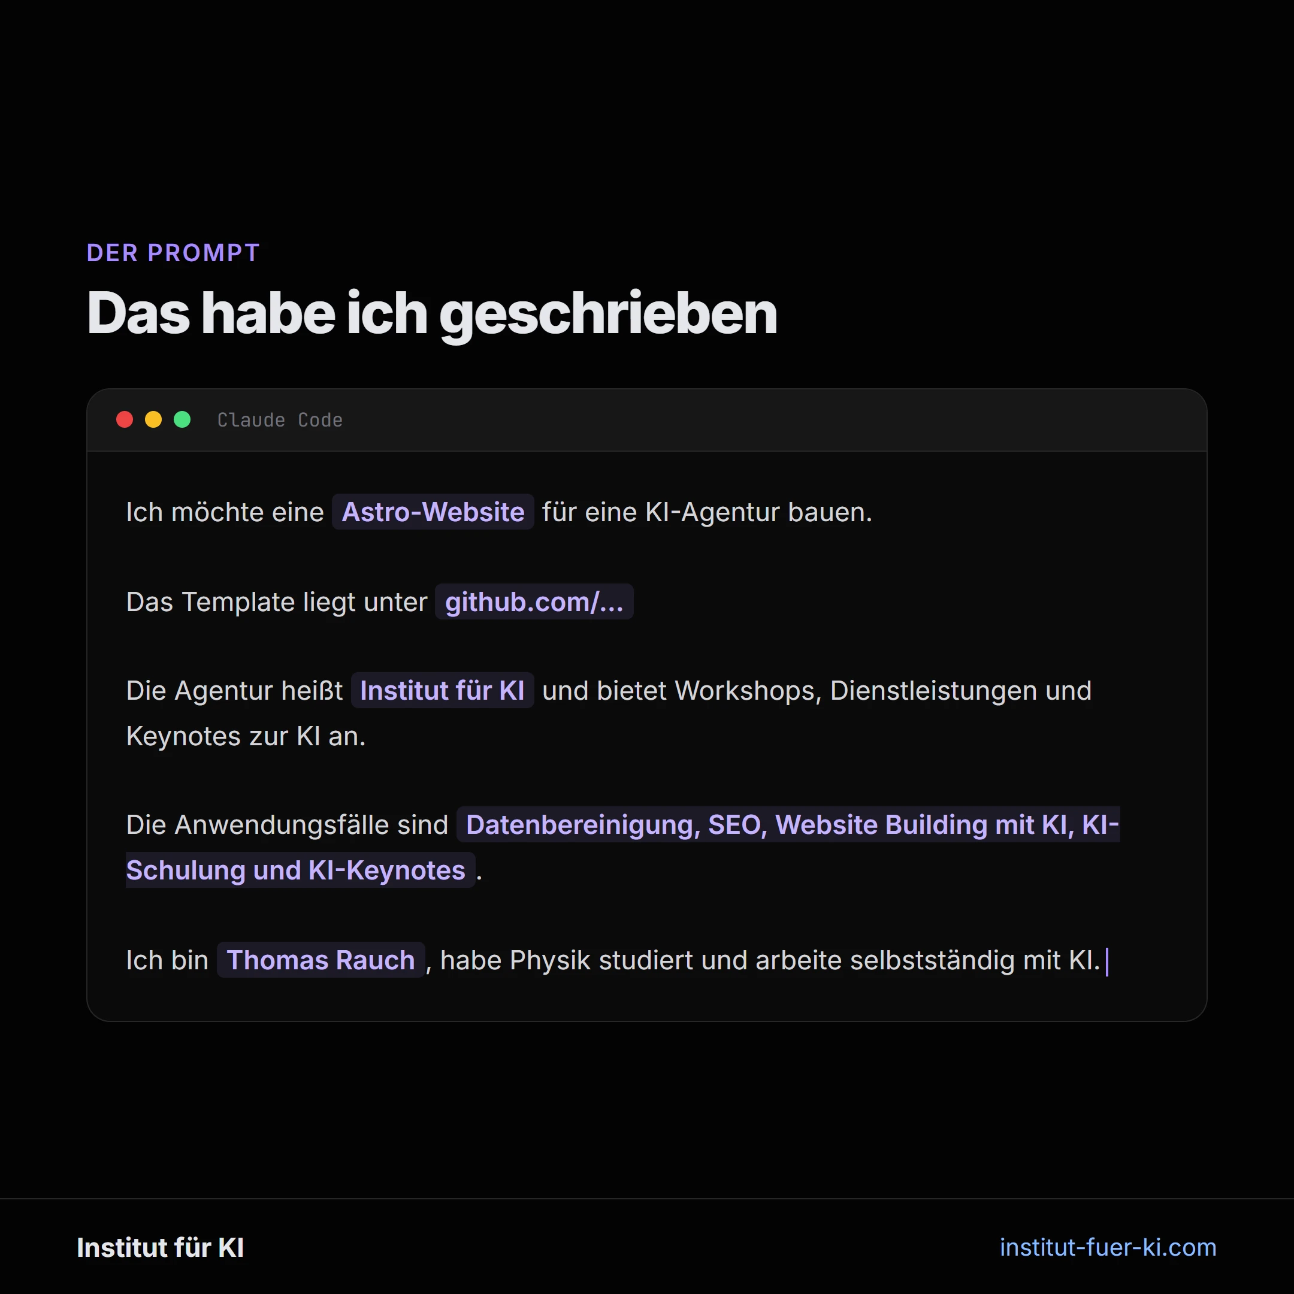Click the Thomas Rauch highlighted name
1294x1294 pixels.
[x=321, y=960]
